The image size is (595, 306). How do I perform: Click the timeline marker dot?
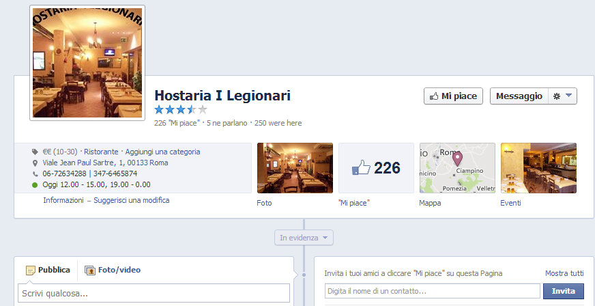tap(304, 275)
